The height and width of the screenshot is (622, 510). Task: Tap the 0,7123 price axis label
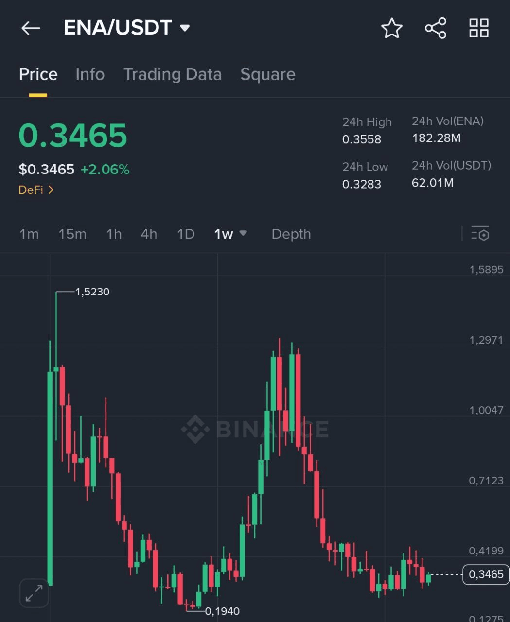pyautogui.click(x=486, y=481)
